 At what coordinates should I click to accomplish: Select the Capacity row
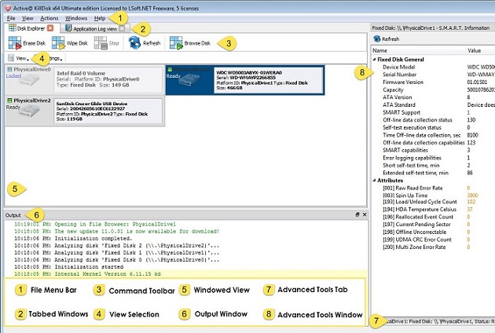433,90
